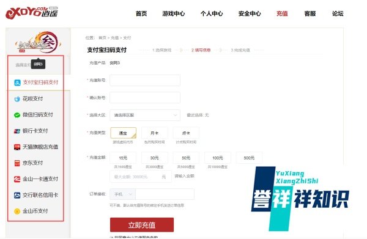Image resolution: width=367 pixels, height=239 pixels.
Task: Click the Huabei payment icon
Action: tap(17, 99)
